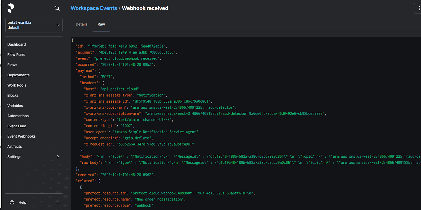Navigate to Flow Runs
Screen dimensions: 421x210
16,55
